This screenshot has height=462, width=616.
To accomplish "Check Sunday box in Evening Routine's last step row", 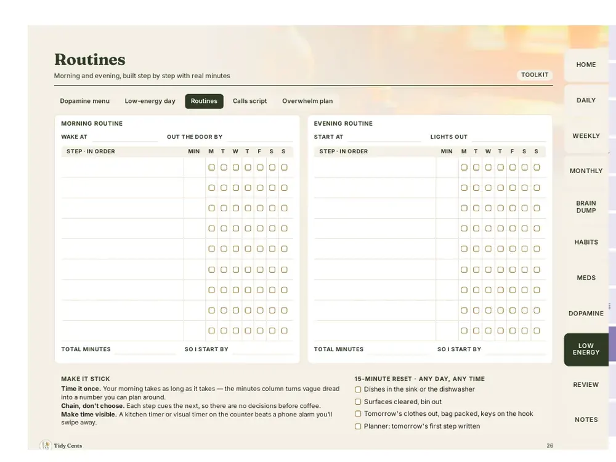I will click(x=537, y=331).
